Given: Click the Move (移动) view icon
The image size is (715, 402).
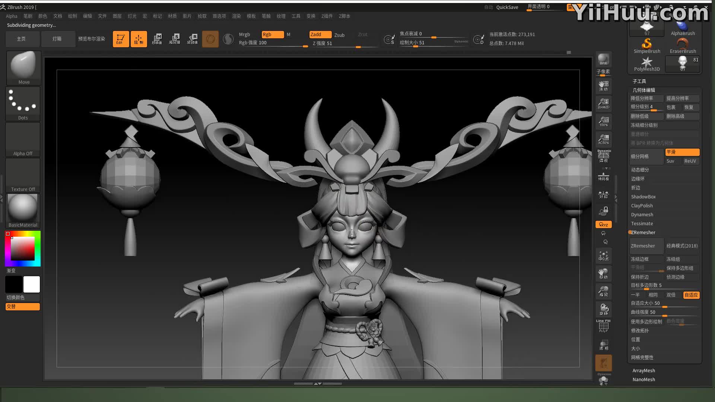Looking at the screenshot, I should (x=603, y=274).
